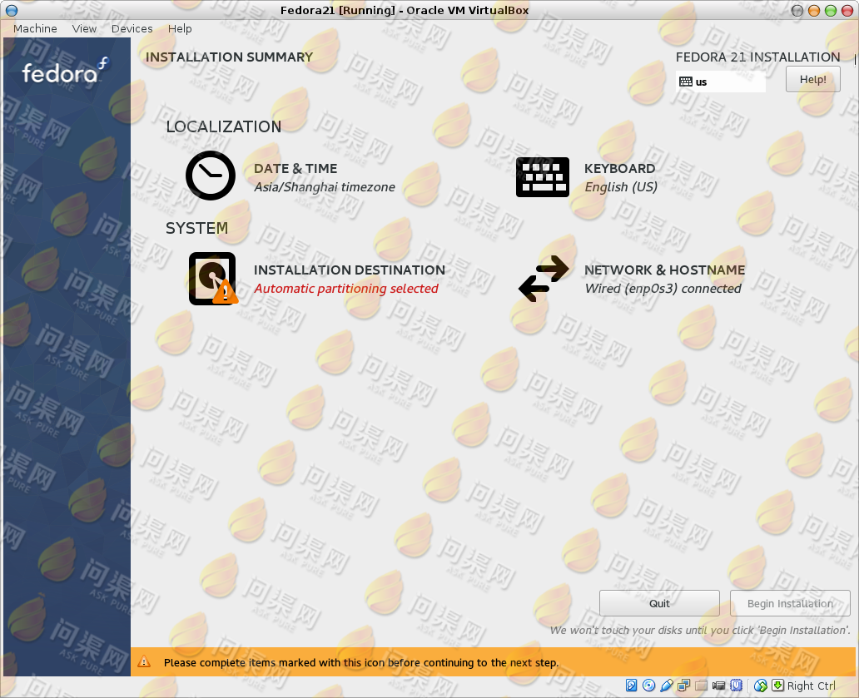
Task: Click the VirtualBox window menu icon in title bar
Action: [x=12, y=11]
